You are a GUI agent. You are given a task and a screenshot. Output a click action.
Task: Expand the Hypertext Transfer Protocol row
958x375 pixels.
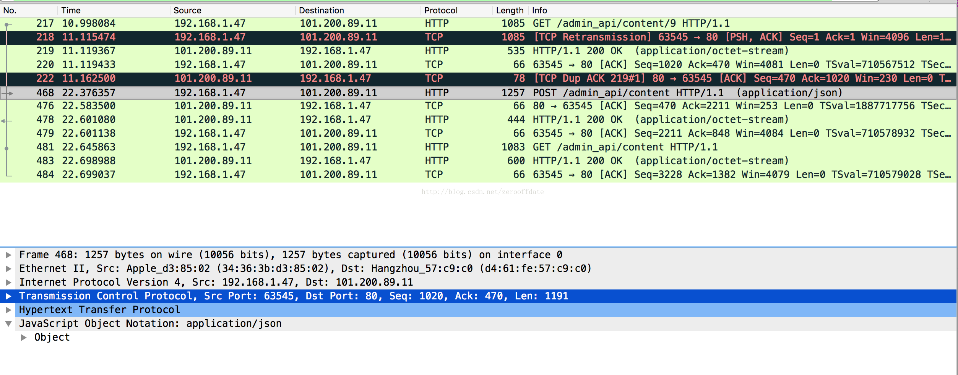(x=8, y=310)
